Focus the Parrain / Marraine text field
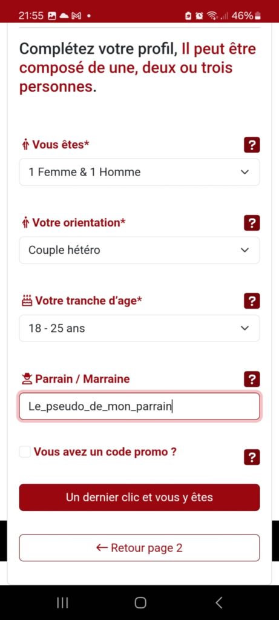This screenshot has width=279, height=620. tap(139, 406)
